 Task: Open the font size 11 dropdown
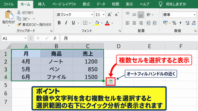[104, 15]
